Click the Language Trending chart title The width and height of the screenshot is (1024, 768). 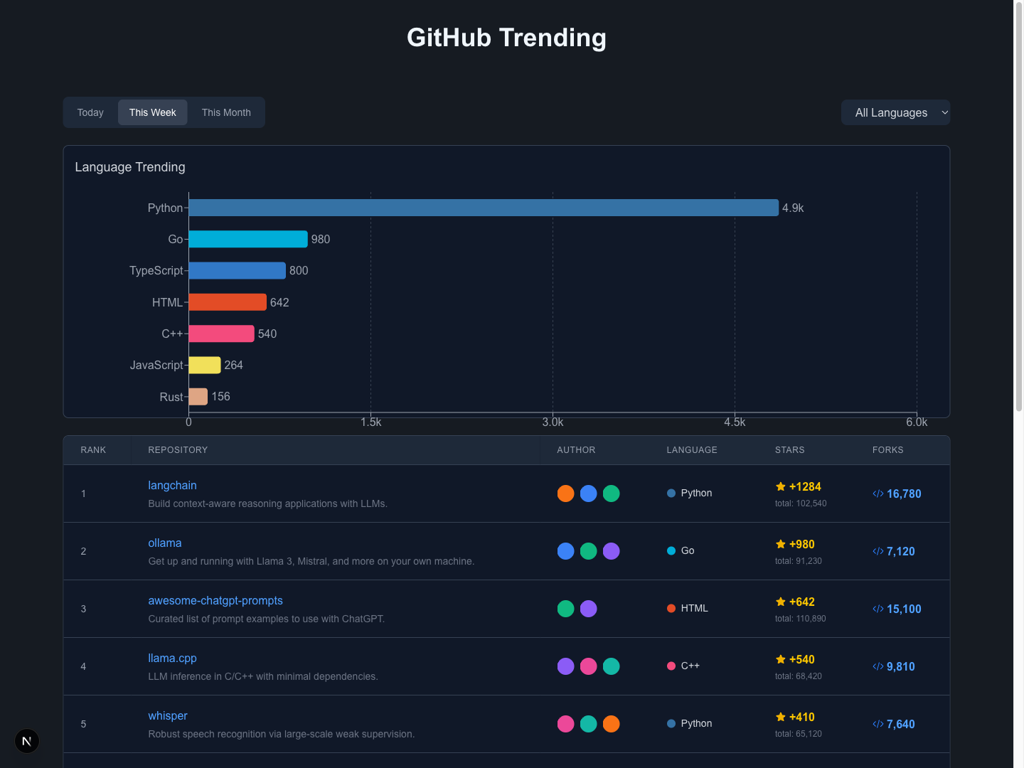[x=130, y=167]
